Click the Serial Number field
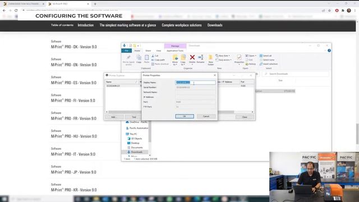 pyautogui.click(x=195, y=88)
